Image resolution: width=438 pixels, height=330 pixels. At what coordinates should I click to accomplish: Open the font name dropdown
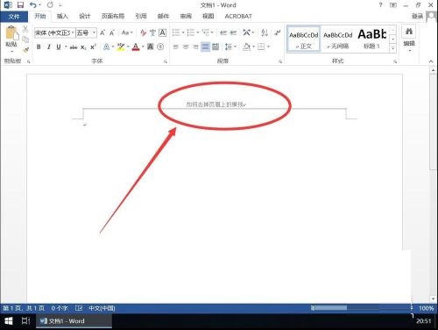(x=73, y=32)
